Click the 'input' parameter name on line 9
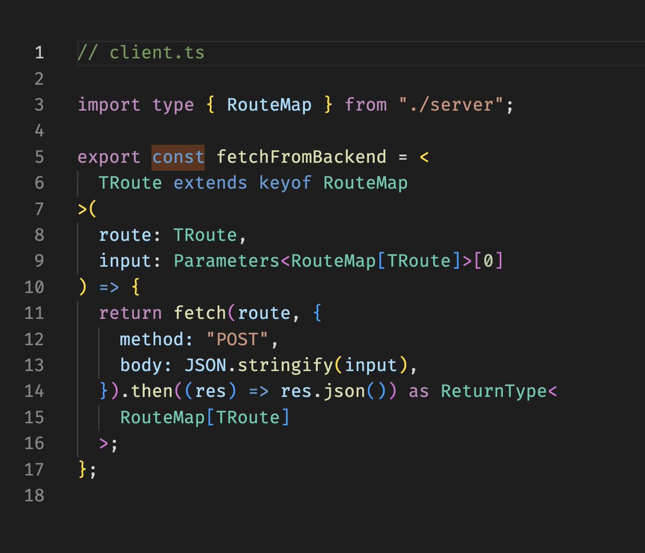Image resolution: width=645 pixels, height=553 pixels. tap(125, 261)
